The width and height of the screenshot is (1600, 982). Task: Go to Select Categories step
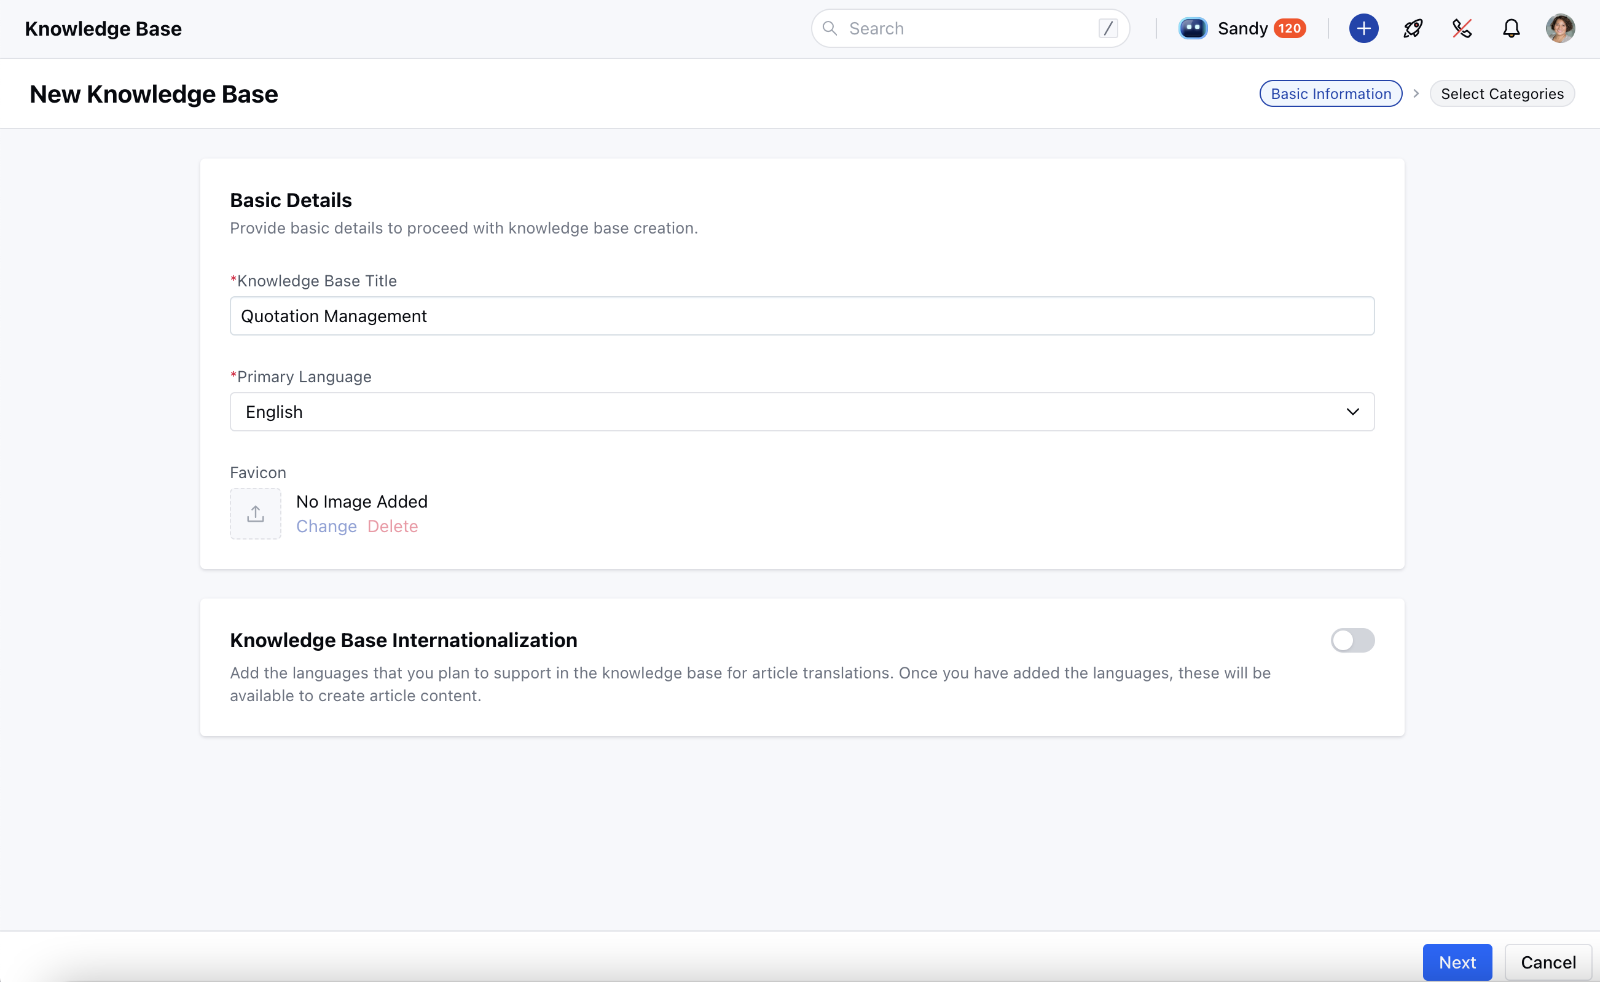tap(1501, 93)
